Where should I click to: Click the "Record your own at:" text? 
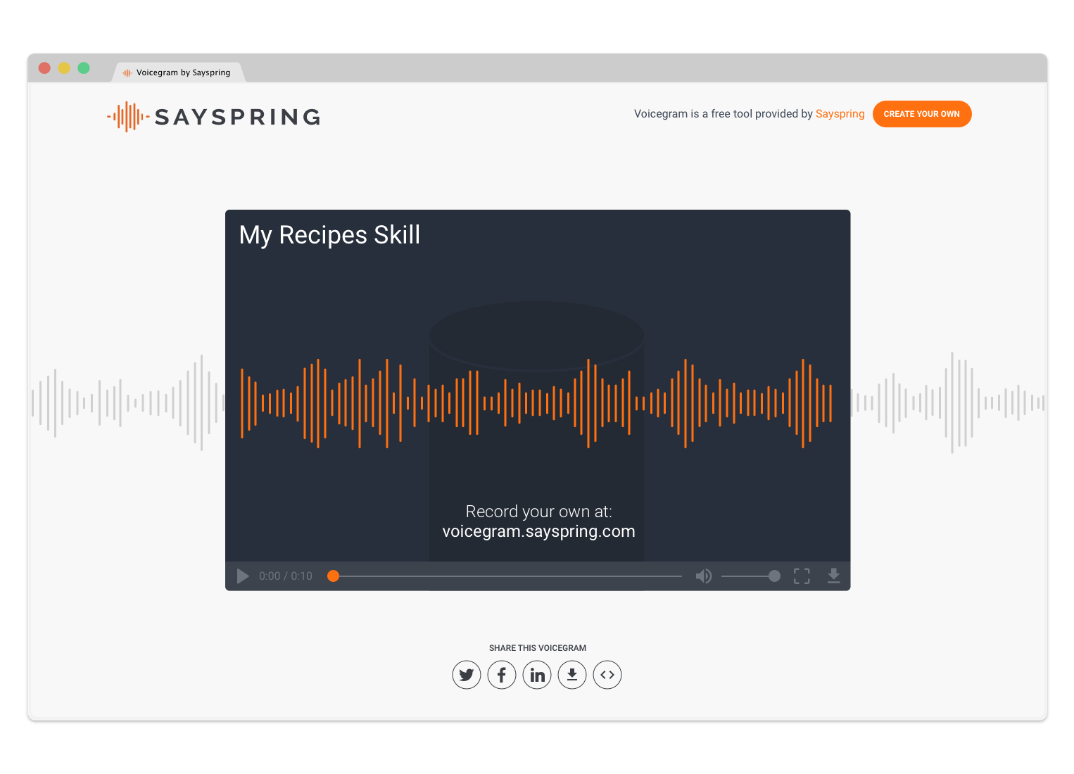538,512
